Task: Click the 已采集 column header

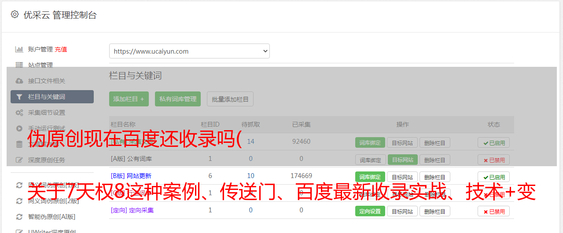Action: 301,124
